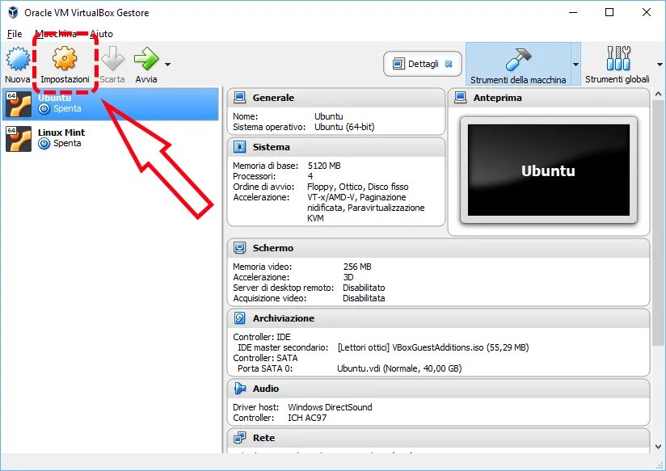
Task: Click the Schermo display icon
Action: [x=239, y=247]
